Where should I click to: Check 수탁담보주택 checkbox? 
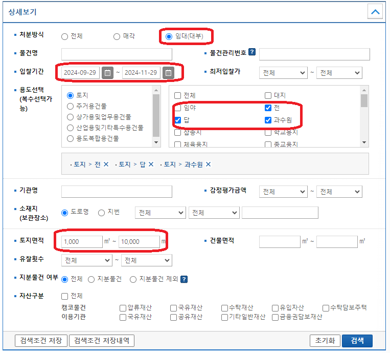326,308
